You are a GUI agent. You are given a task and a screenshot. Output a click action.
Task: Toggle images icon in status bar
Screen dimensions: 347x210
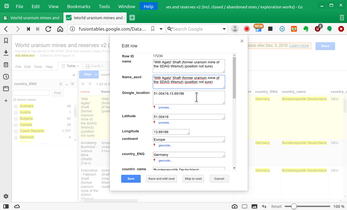click(254, 206)
